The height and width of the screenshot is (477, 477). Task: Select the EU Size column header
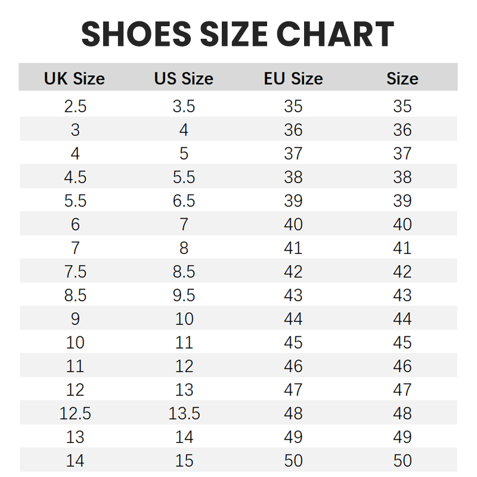293,79
